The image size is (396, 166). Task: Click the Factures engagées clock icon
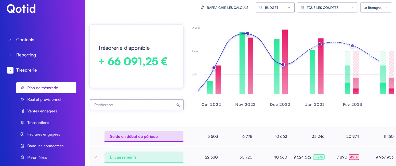pyautogui.click(x=23, y=134)
